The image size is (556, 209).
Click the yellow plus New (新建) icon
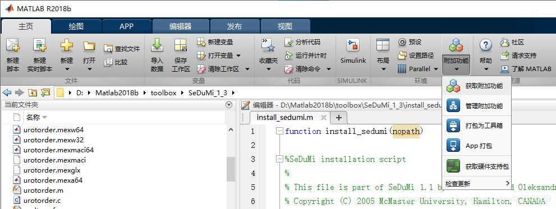(x=67, y=45)
